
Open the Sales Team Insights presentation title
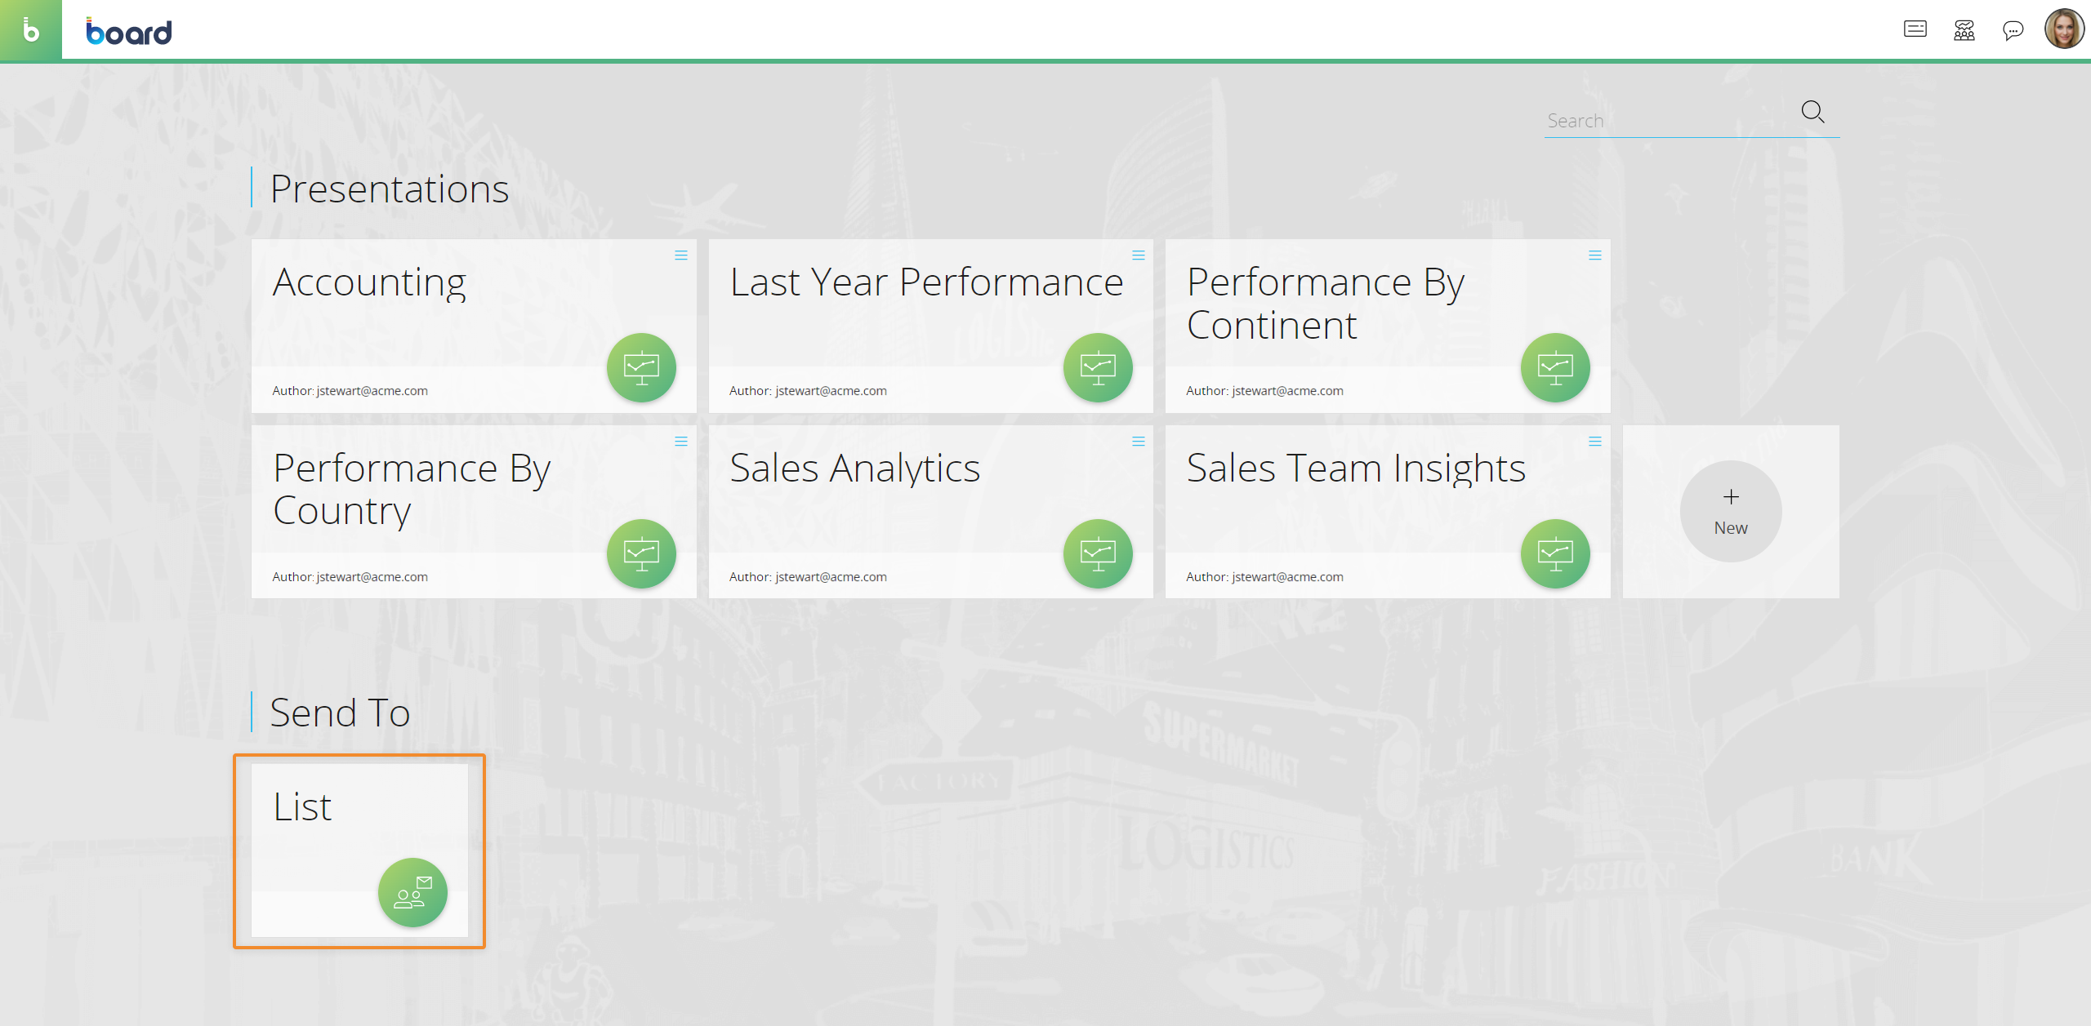[1356, 469]
